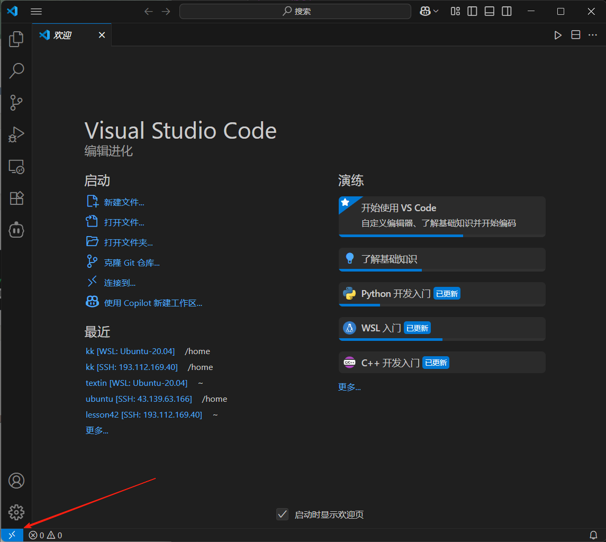Click the Git branch icon beside 克隆 Git 仓库
606x542 pixels.
(x=92, y=261)
